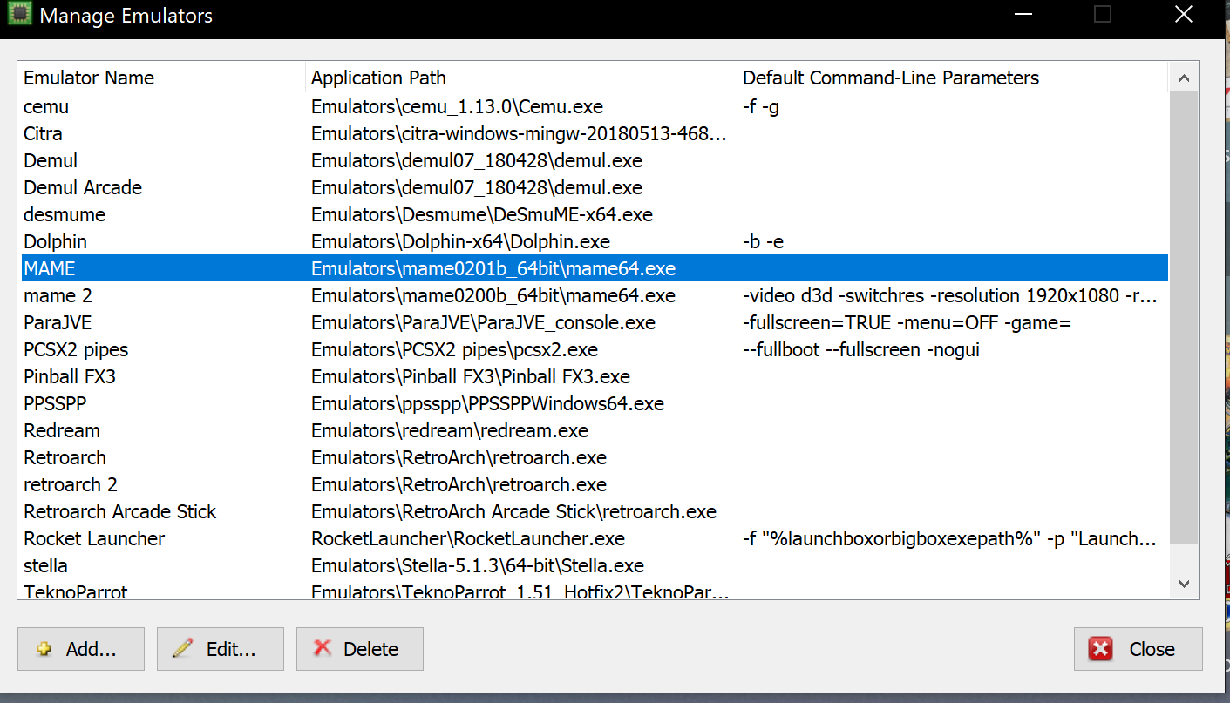Image resolution: width=1230 pixels, height=703 pixels.
Task: Select the Retroarch row
Action: (595, 457)
